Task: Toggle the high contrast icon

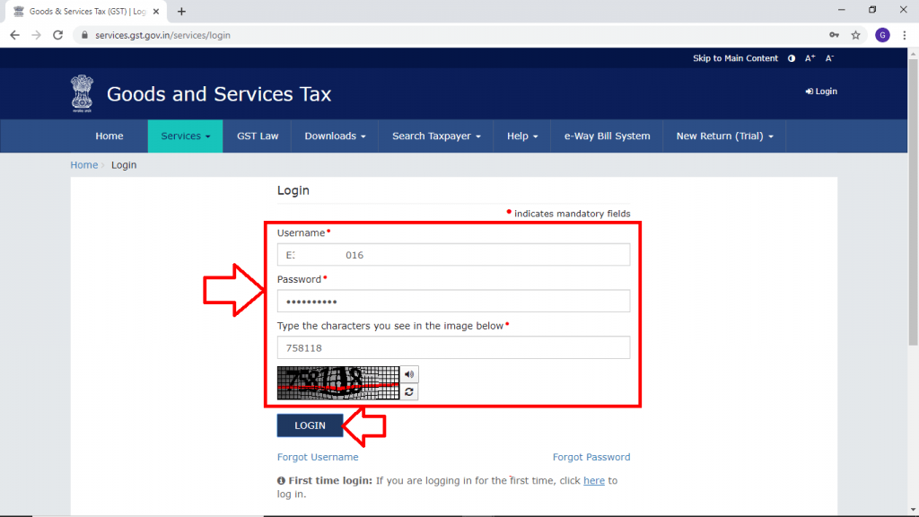Action: pyautogui.click(x=792, y=58)
